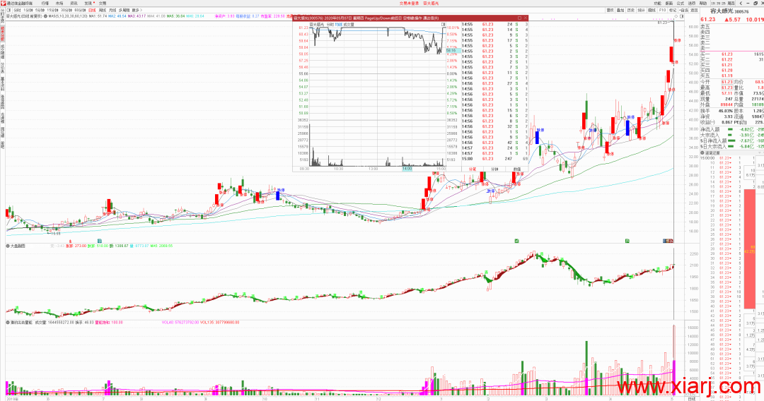Switch chart to 5分钟 period

pos(40,10)
